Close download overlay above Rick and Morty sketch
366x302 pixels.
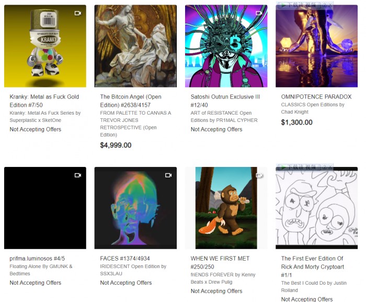click(330, 167)
